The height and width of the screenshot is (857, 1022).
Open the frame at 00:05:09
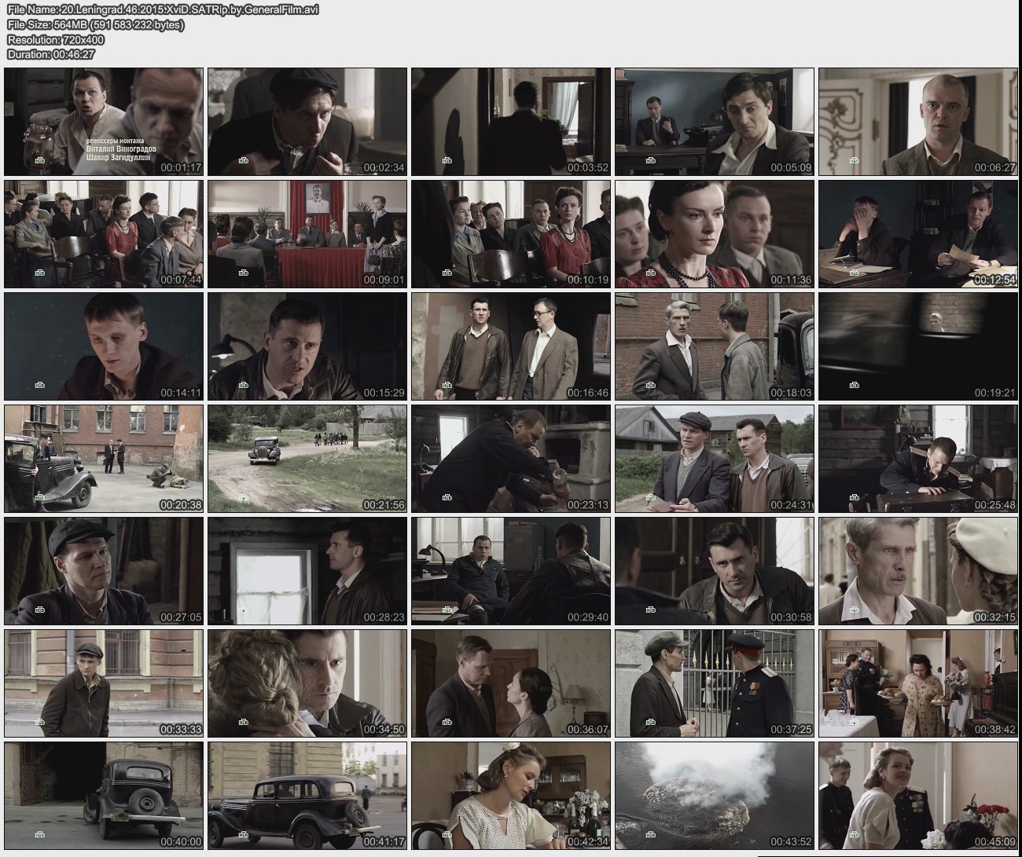(x=714, y=122)
